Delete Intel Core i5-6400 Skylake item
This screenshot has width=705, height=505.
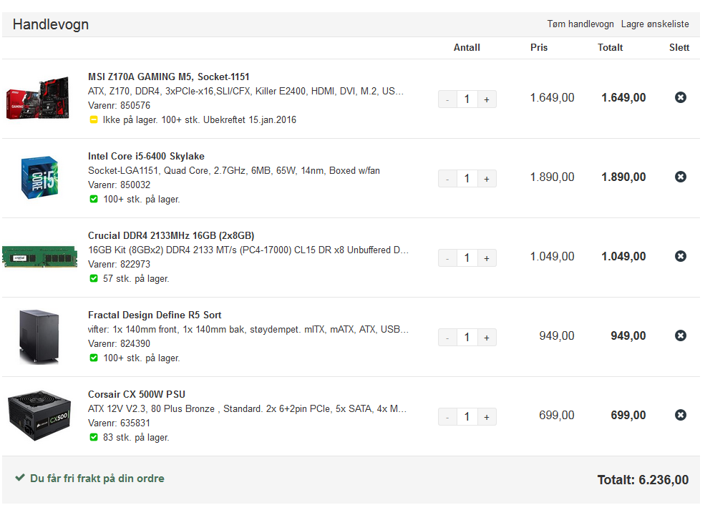(680, 177)
